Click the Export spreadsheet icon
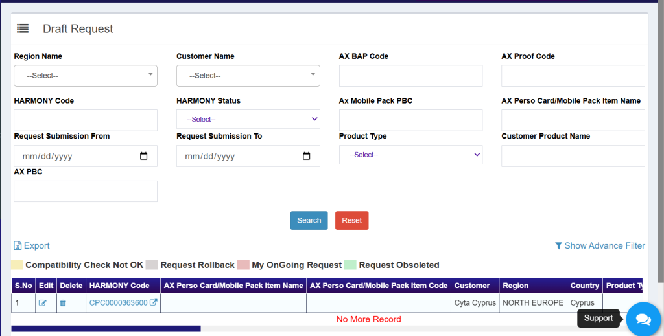 [18, 246]
